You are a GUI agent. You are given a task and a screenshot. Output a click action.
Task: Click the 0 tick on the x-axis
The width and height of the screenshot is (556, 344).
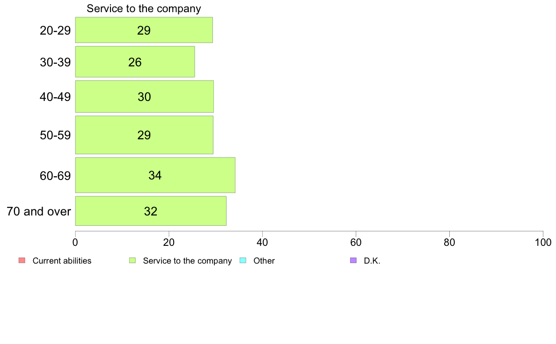[x=75, y=242]
